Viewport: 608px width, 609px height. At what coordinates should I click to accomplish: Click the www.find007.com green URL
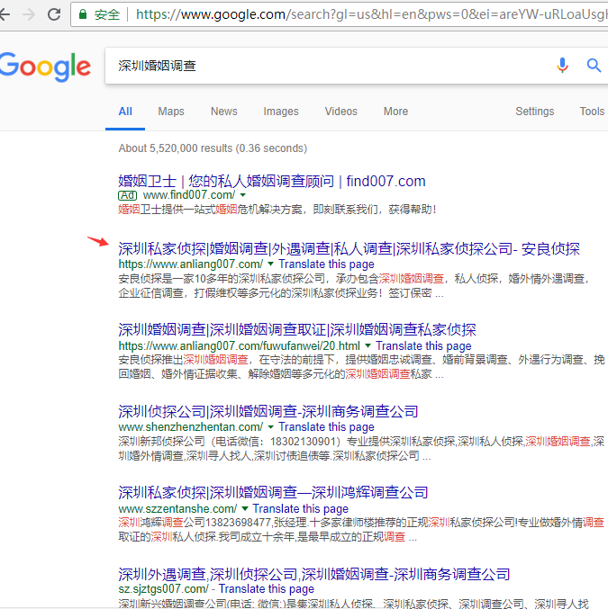click(x=189, y=195)
